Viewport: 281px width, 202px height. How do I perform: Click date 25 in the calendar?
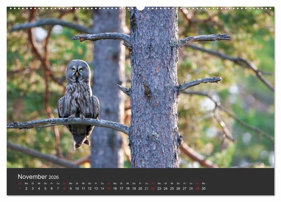click(x=172, y=188)
